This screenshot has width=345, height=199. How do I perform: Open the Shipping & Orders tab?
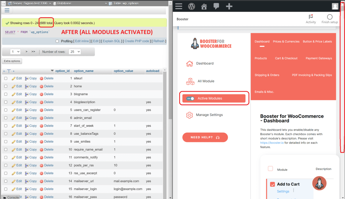[267, 75]
